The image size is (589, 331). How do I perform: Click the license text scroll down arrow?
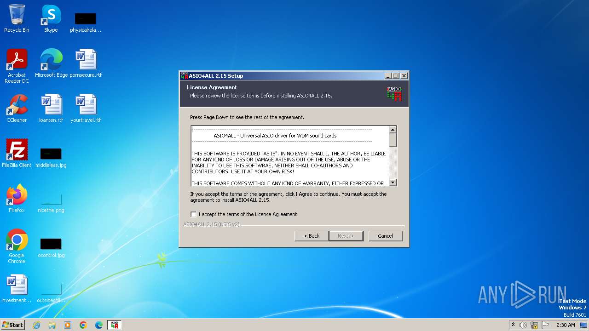393,183
